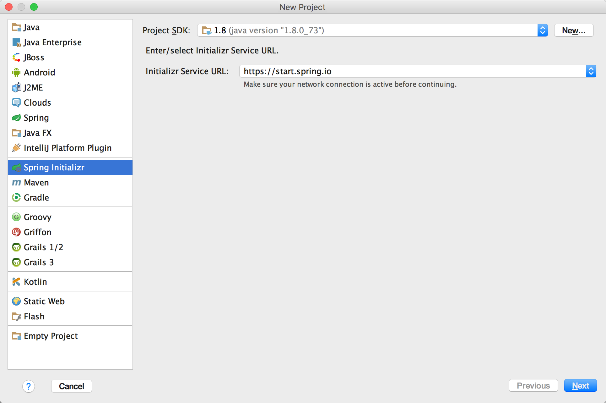Click the 'Project SDK:' label

166,30
